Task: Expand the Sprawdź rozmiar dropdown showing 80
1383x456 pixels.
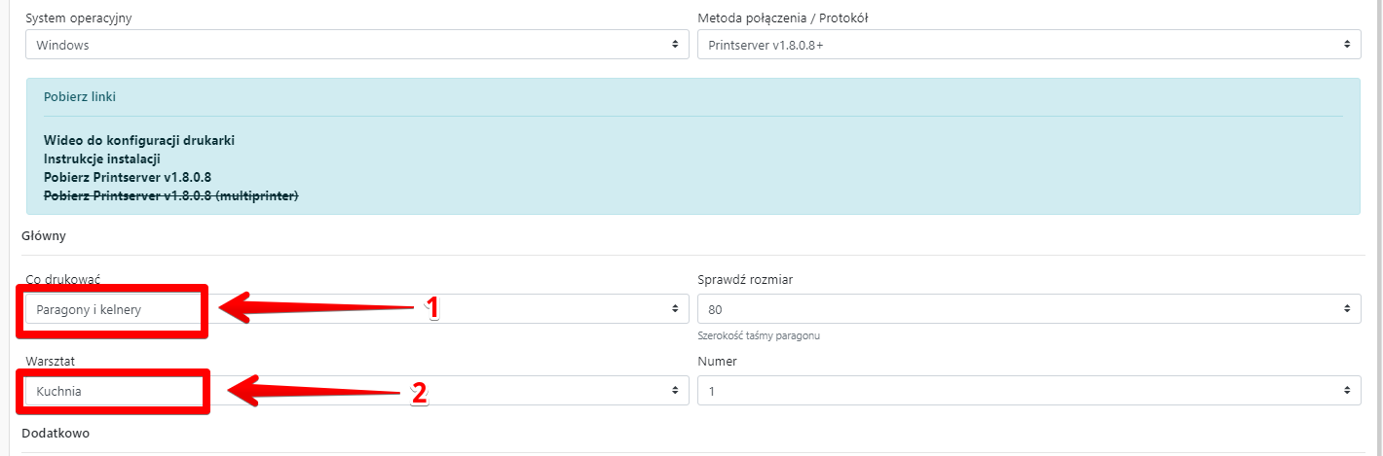Action: pos(1028,309)
